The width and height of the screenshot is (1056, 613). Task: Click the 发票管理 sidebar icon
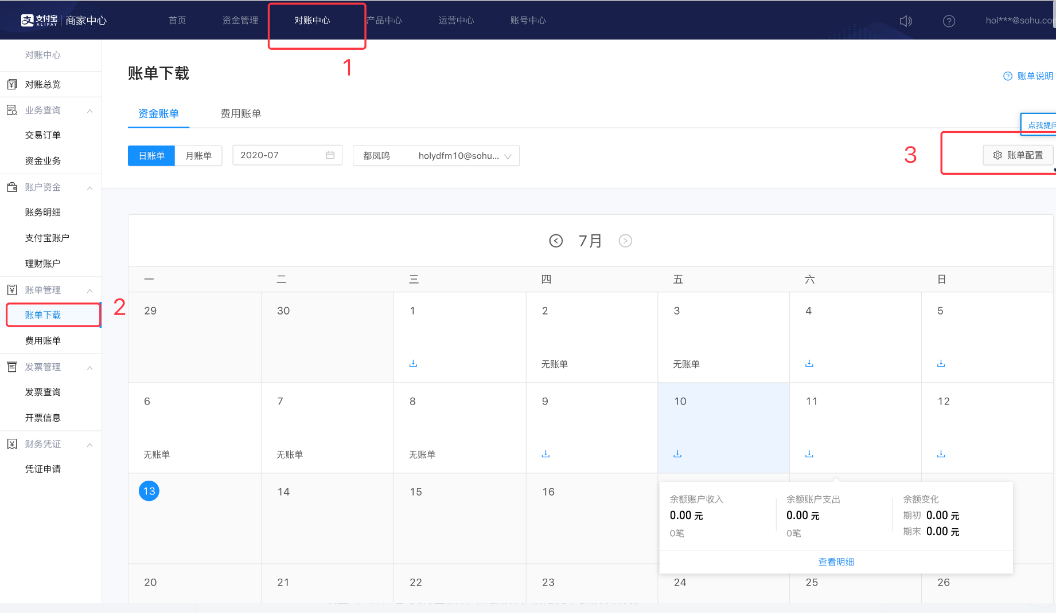click(12, 367)
